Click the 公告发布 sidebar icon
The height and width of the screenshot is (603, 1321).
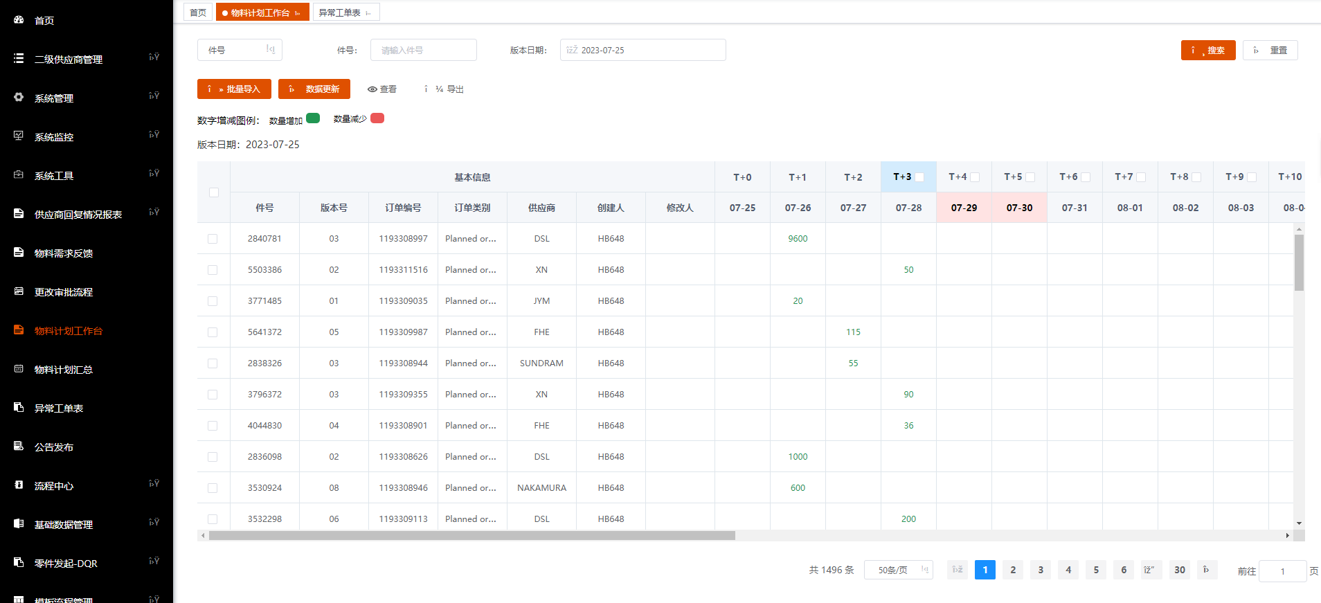coord(19,447)
